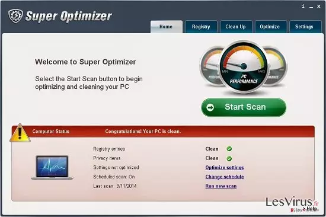Click the arrow icon on Start Scan

[x=210, y=107]
